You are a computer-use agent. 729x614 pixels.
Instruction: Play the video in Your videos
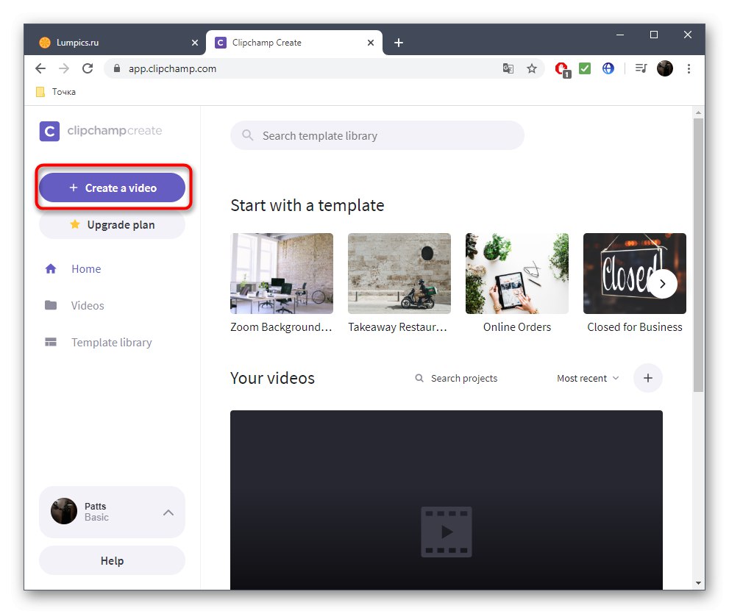(446, 532)
